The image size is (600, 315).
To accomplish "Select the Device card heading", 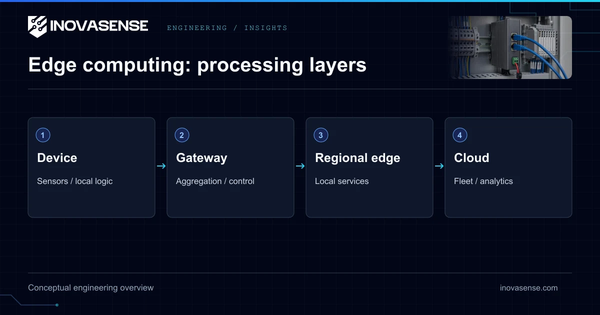I will point(57,158).
